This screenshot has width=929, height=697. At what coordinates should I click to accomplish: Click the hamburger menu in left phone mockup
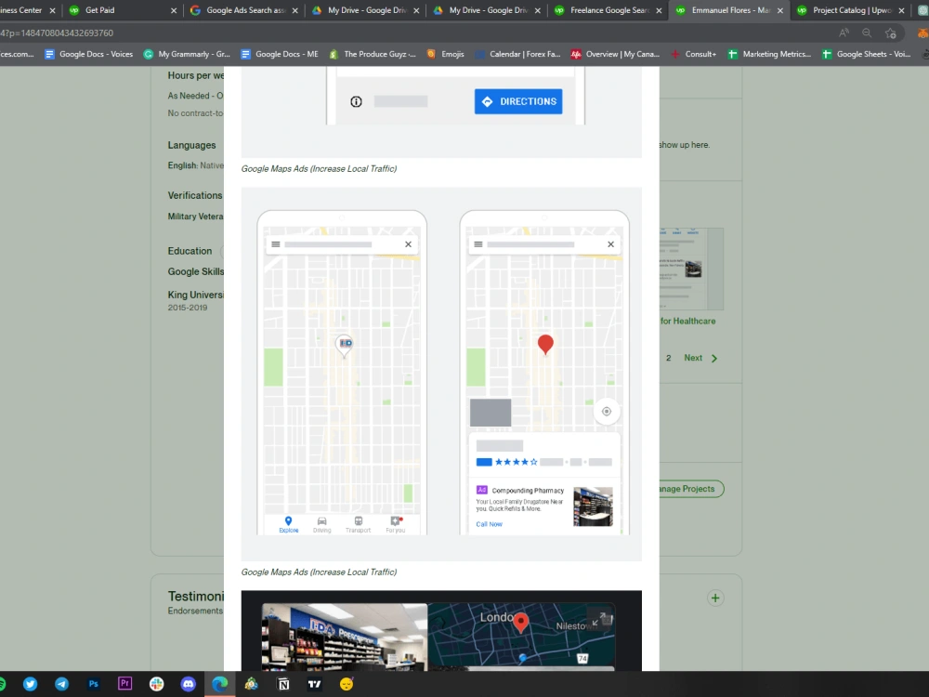click(x=276, y=244)
